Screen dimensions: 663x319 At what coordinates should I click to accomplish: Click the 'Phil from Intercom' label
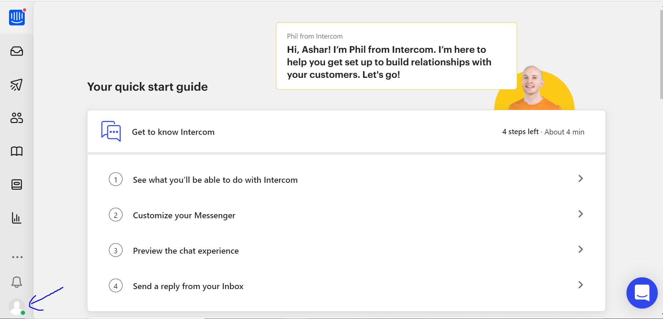point(315,36)
